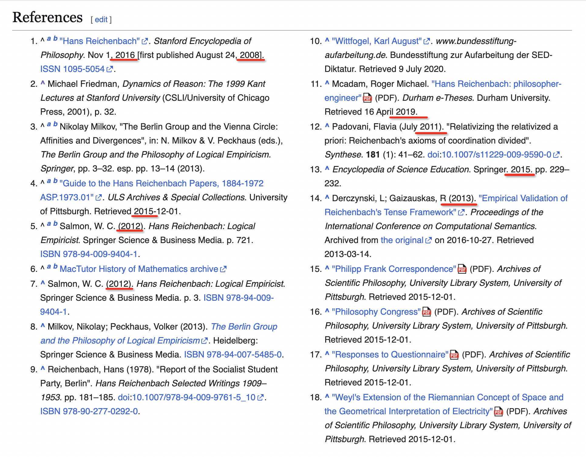
Task: Open ISBN 978-94-009-9404-1 in reference 7
Action: pos(157,305)
